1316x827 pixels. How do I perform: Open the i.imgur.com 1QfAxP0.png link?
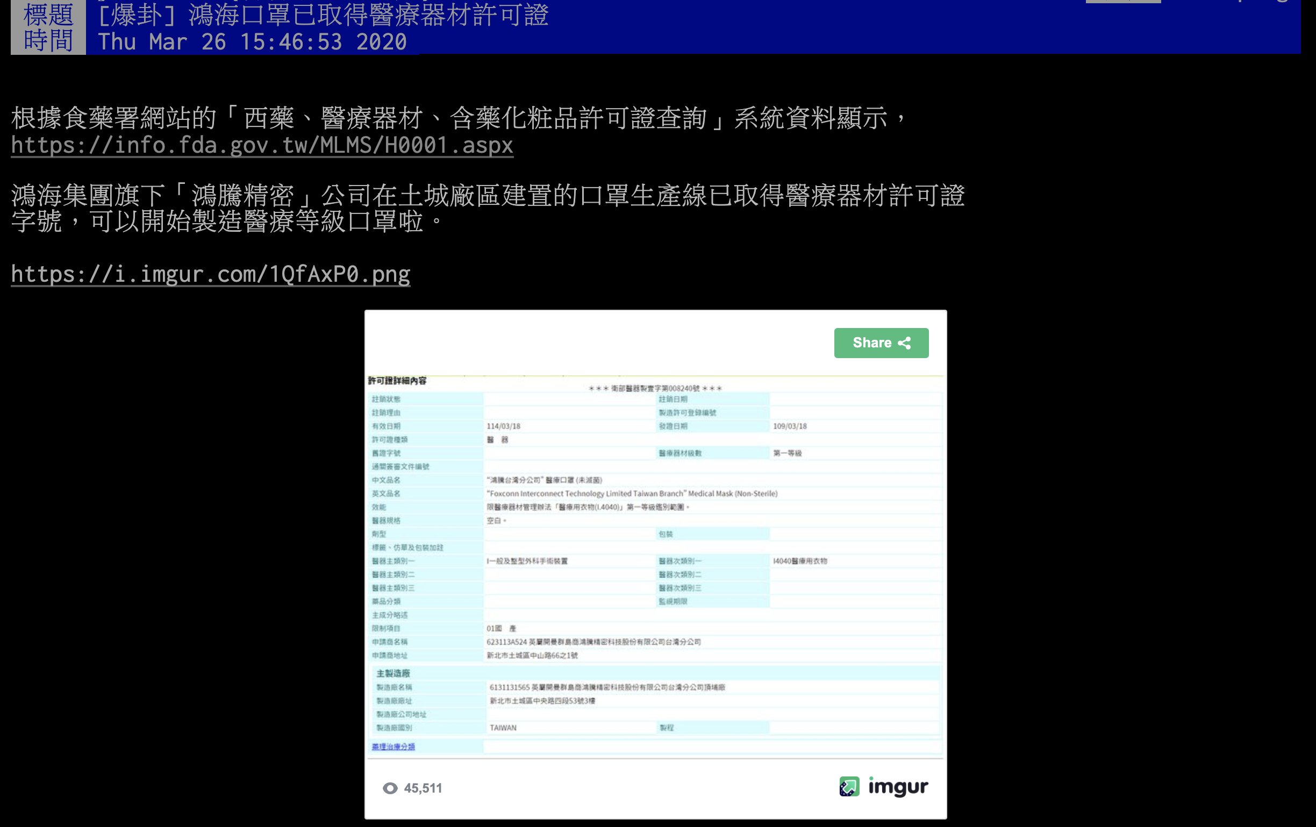click(210, 274)
